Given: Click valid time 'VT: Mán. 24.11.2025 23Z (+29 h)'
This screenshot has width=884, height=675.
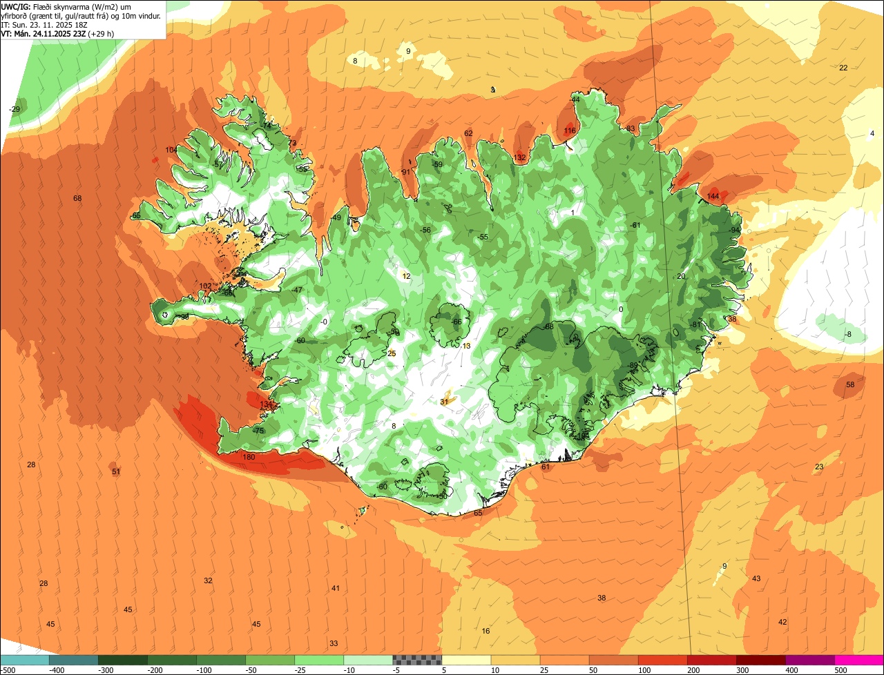Looking at the screenshot, I should click(x=57, y=33).
